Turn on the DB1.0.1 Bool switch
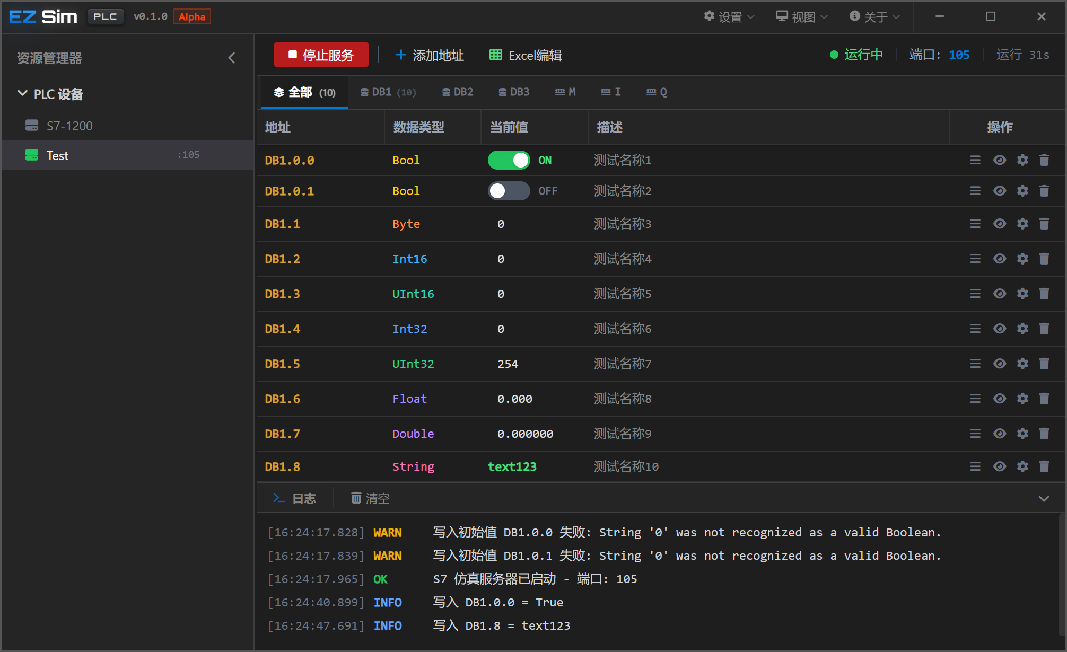 click(509, 191)
